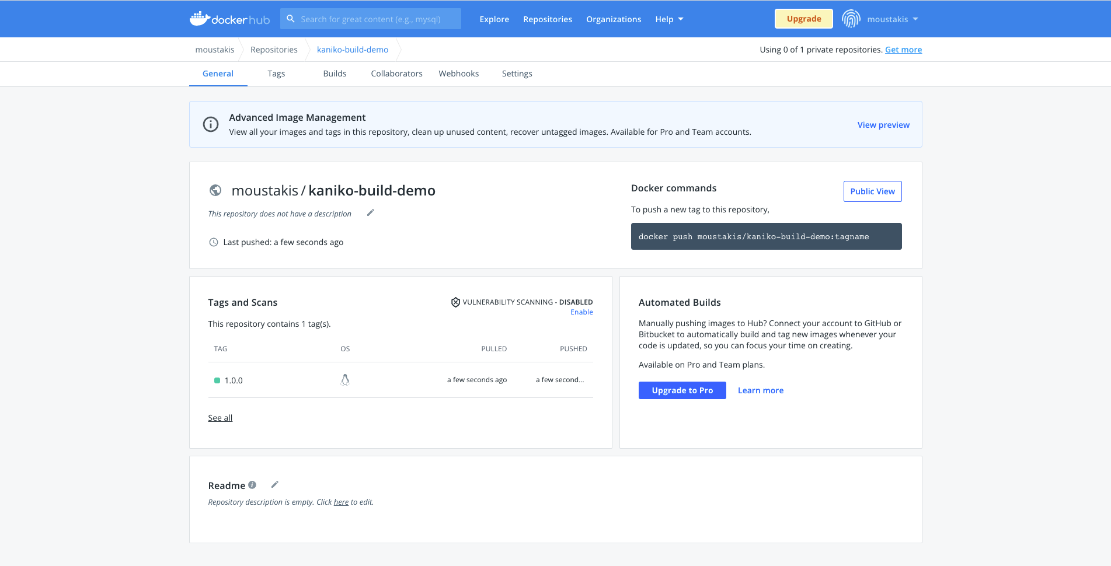The height and width of the screenshot is (566, 1111).
Task: Open the Collaborators tab
Action: 396,74
